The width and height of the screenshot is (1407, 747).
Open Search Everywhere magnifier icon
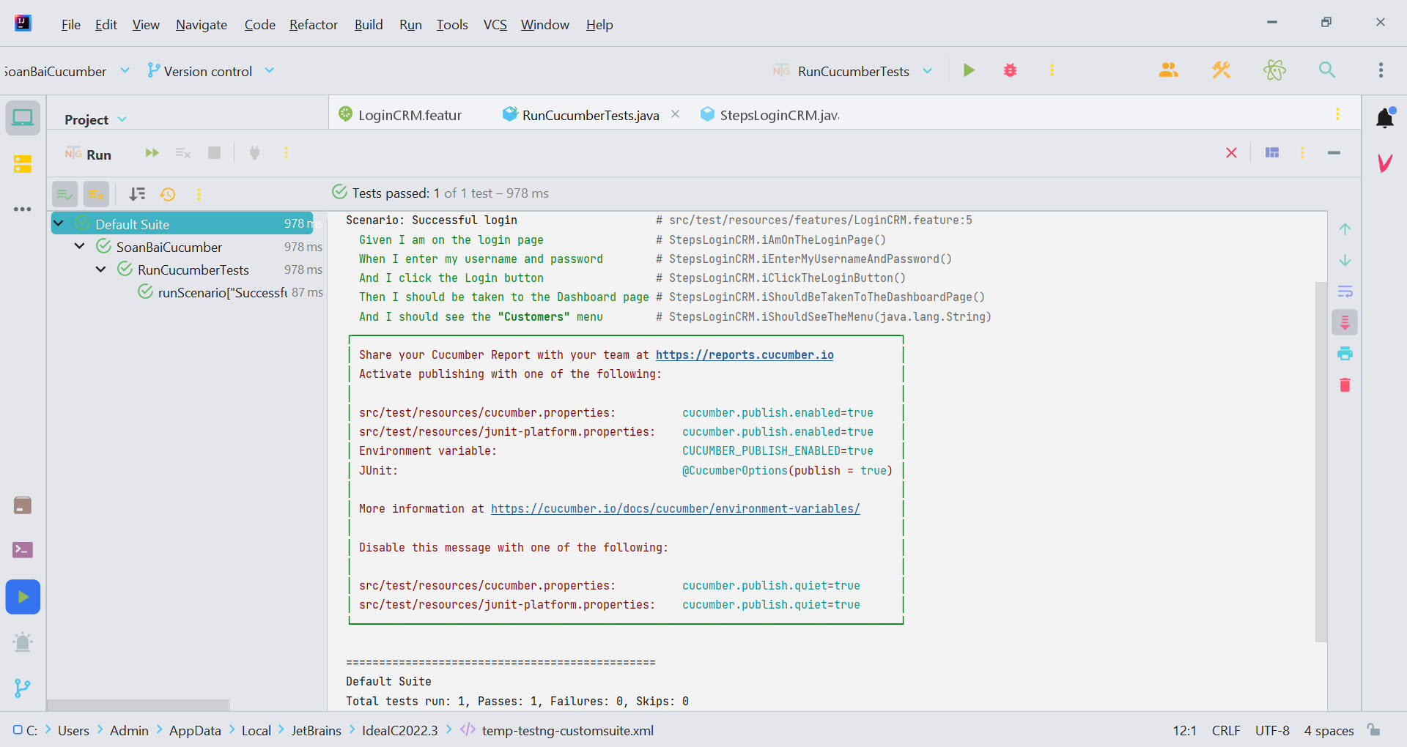[1327, 70]
